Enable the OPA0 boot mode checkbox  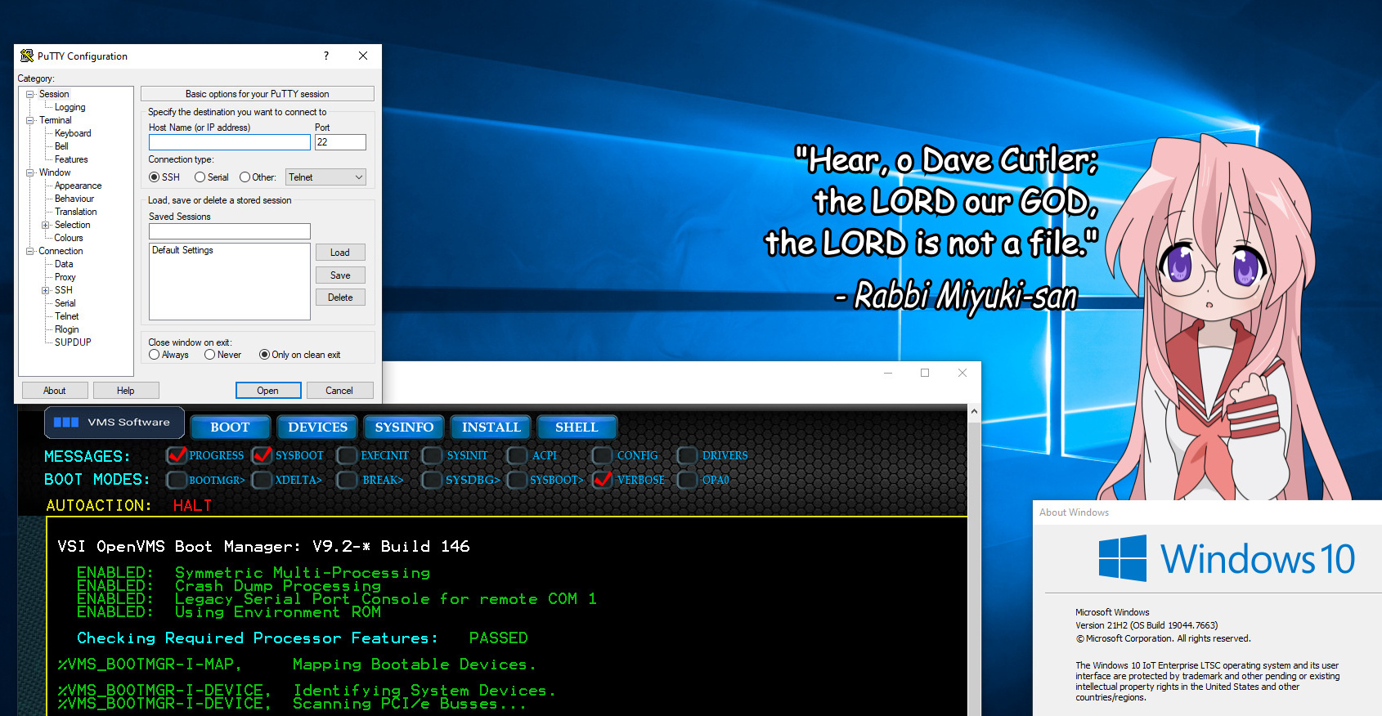point(687,480)
